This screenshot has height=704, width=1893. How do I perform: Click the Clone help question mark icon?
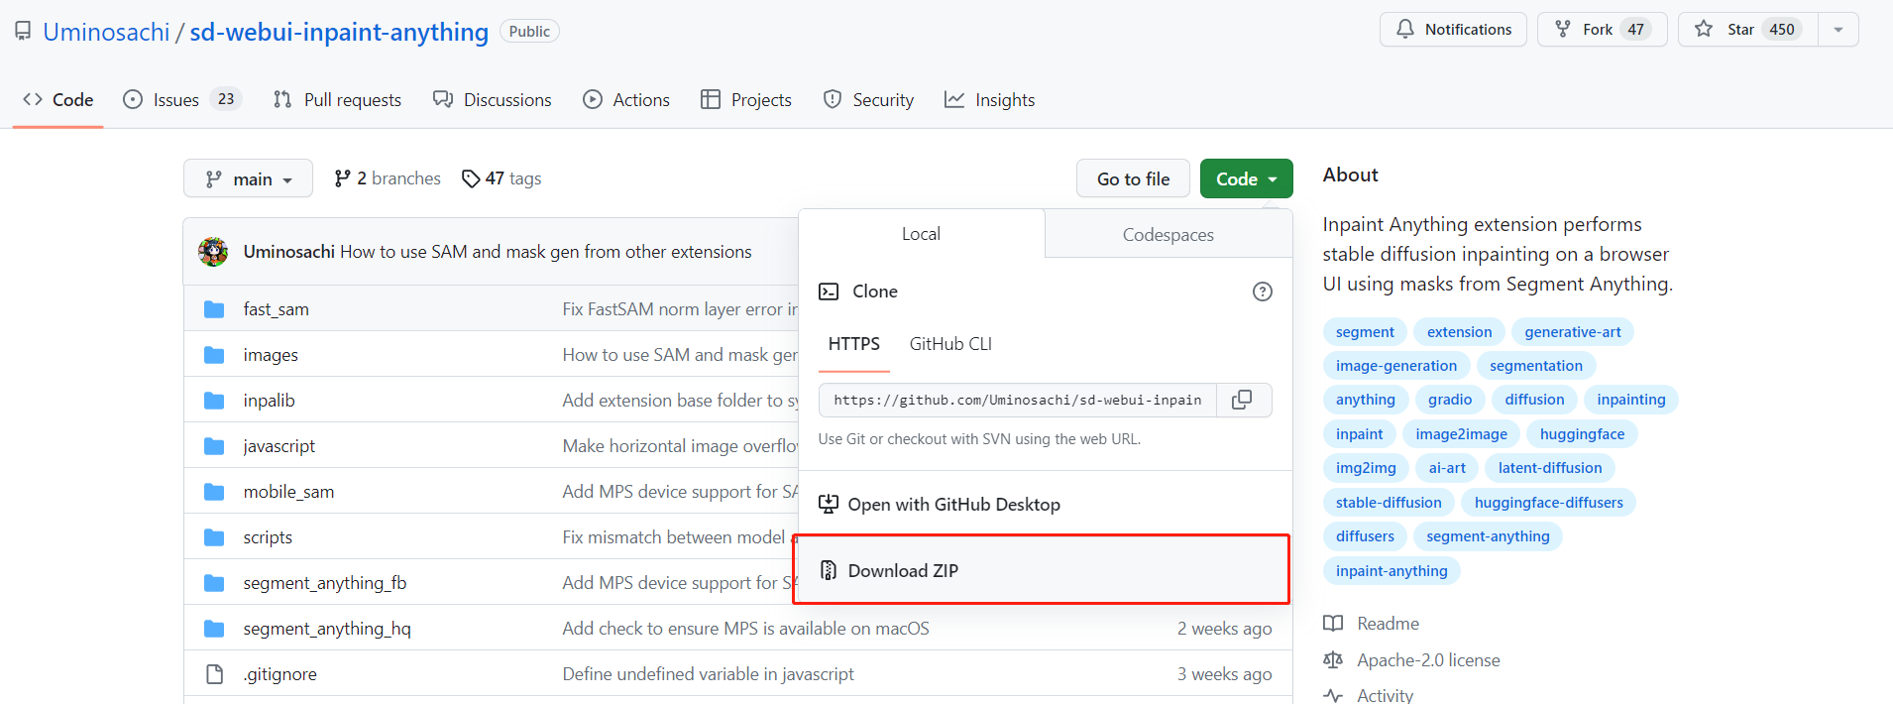tap(1262, 292)
